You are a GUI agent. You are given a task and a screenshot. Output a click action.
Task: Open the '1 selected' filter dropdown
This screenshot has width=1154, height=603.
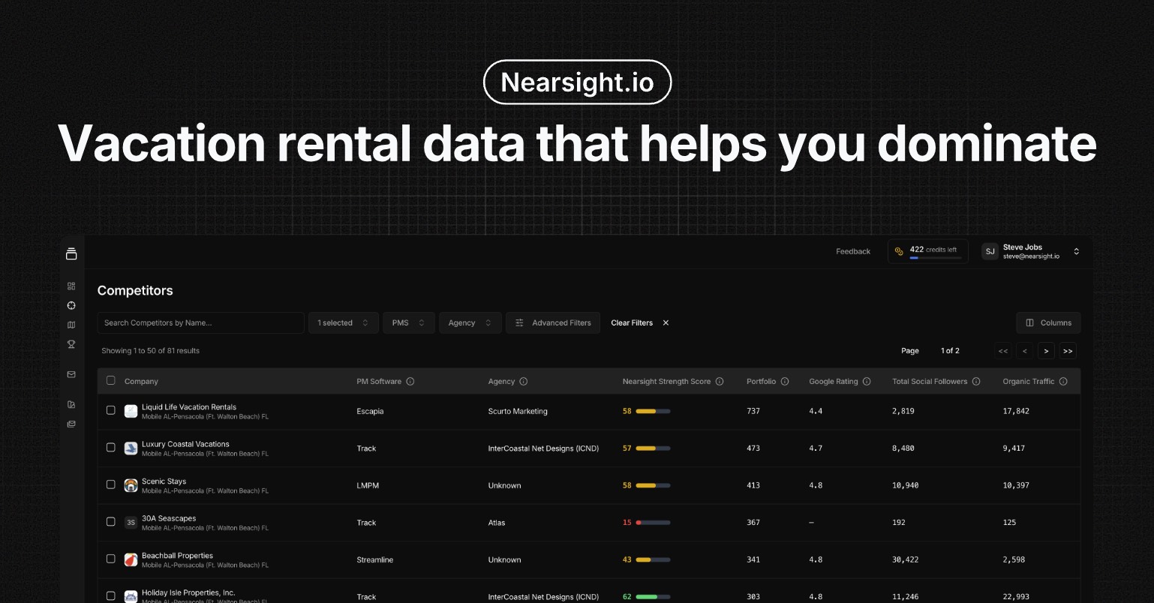point(343,323)
